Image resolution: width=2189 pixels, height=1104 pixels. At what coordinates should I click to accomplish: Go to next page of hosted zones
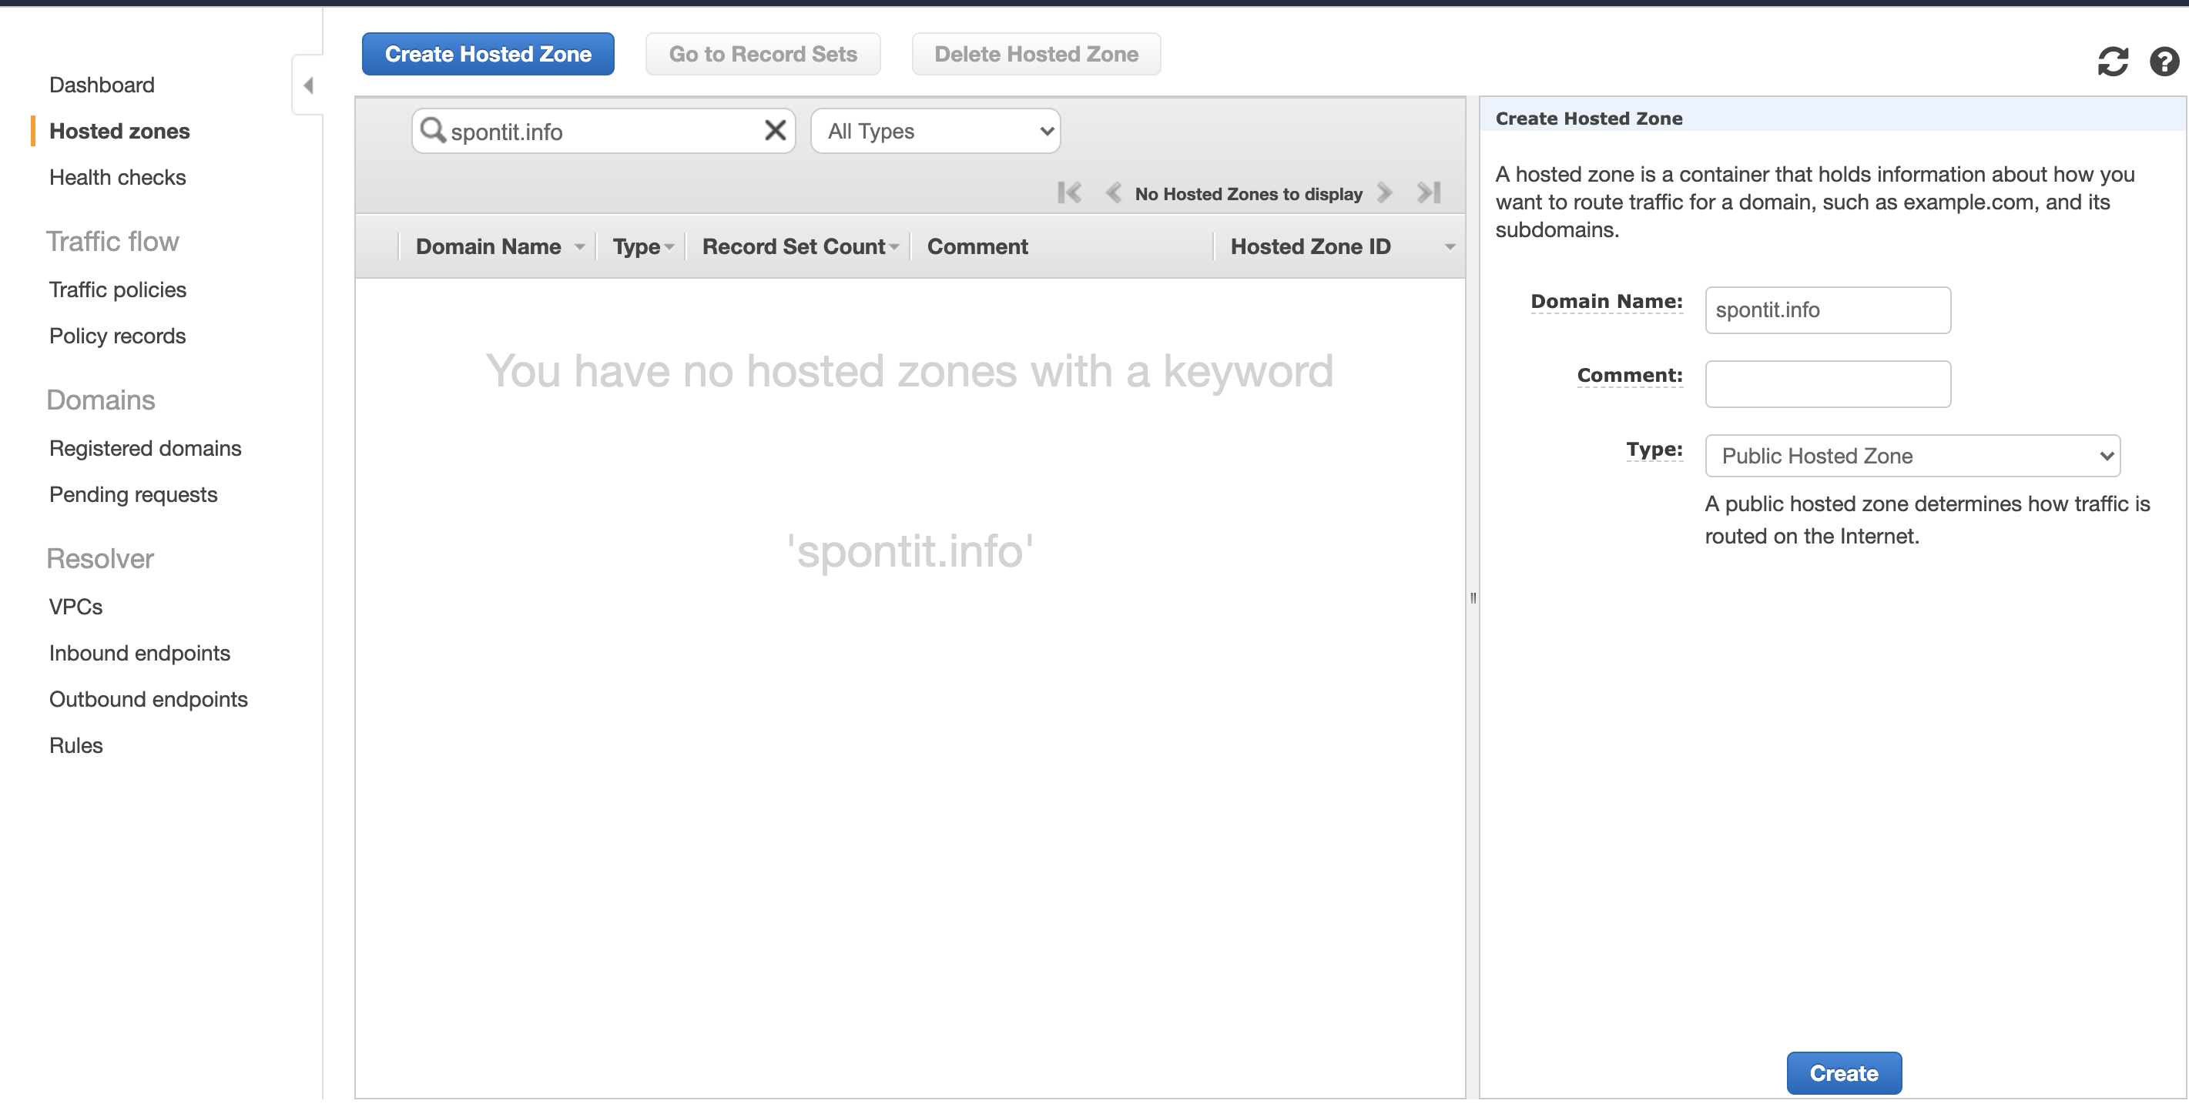(x=1384, y=192)
